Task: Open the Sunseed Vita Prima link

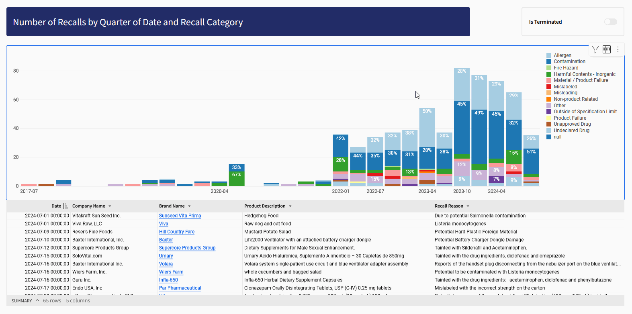Action: click(180, 216)
